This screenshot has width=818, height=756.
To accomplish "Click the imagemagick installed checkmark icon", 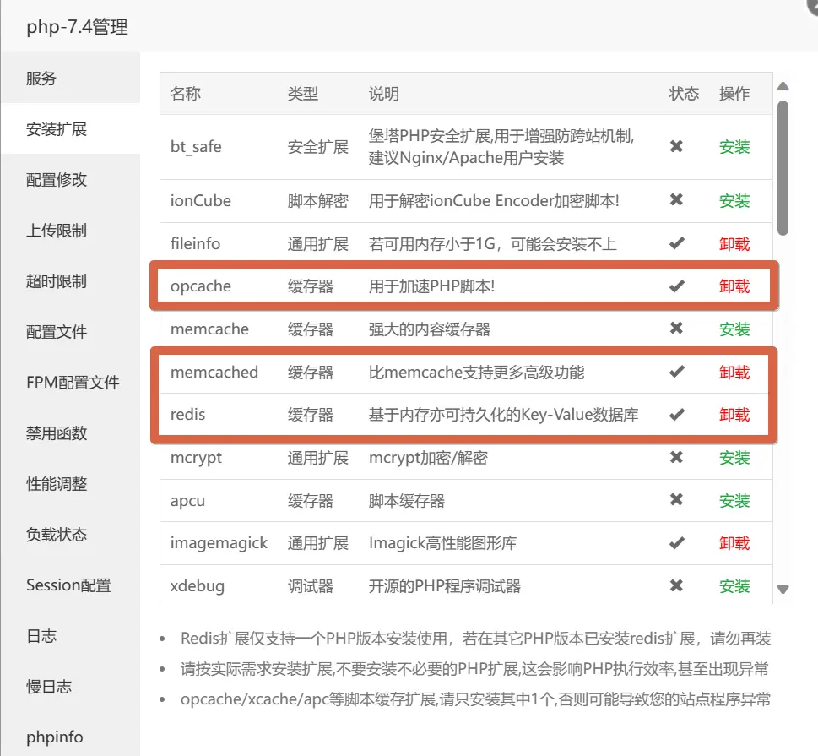I will coord(677,543).
